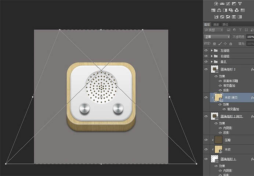The height and width of the screenshot is (176, 254).
Task: Hide the 压暗 layer
Action: point(206,140)
